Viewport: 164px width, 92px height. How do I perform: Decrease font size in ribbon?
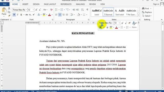click(x=40, y=10)
